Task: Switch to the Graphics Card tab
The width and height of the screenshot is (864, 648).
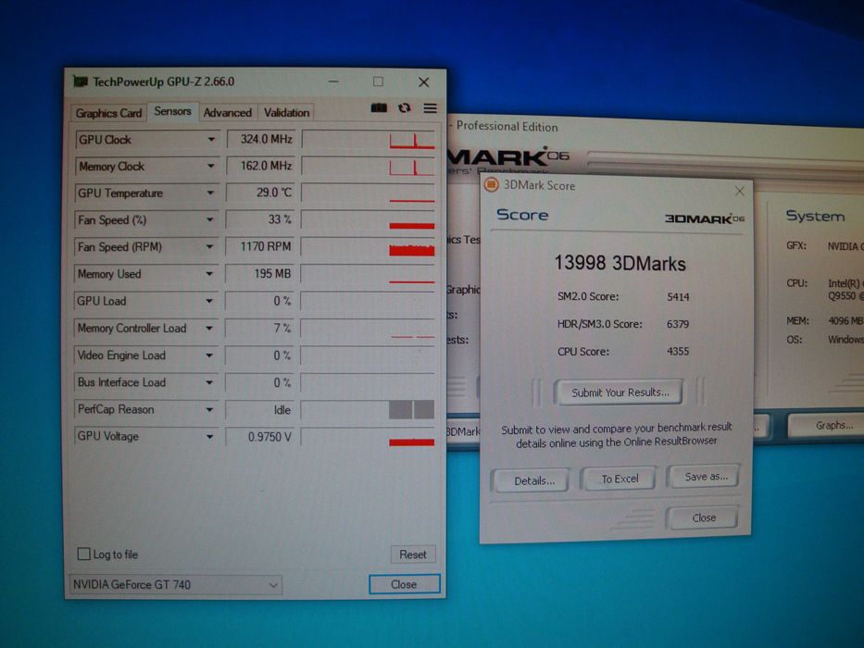Action: click(x=108, y=113)
